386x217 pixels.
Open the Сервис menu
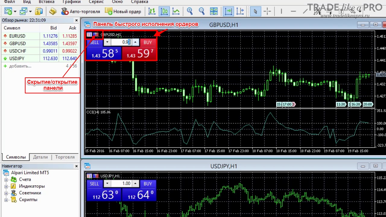point(96,2)
